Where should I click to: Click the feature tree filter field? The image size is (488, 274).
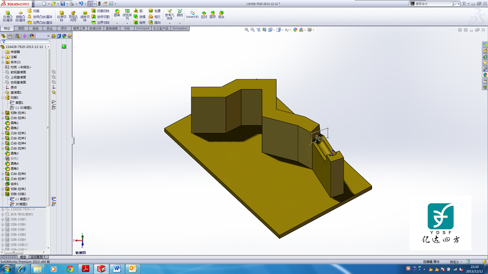click(x=25, y=42)
